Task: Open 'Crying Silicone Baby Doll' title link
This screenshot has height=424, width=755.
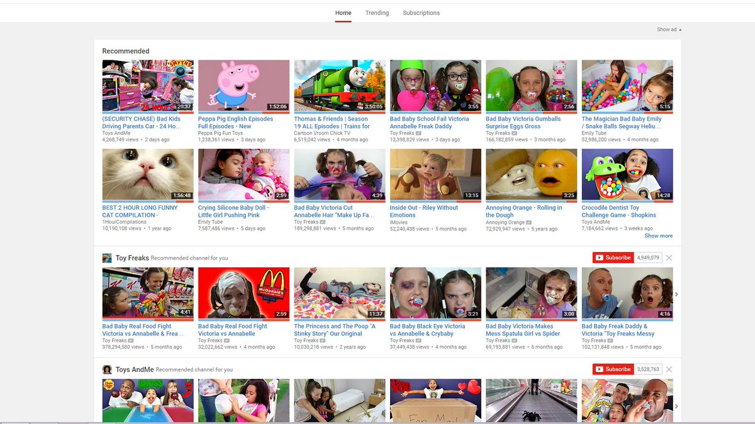Action: click(x=233, y=211)
